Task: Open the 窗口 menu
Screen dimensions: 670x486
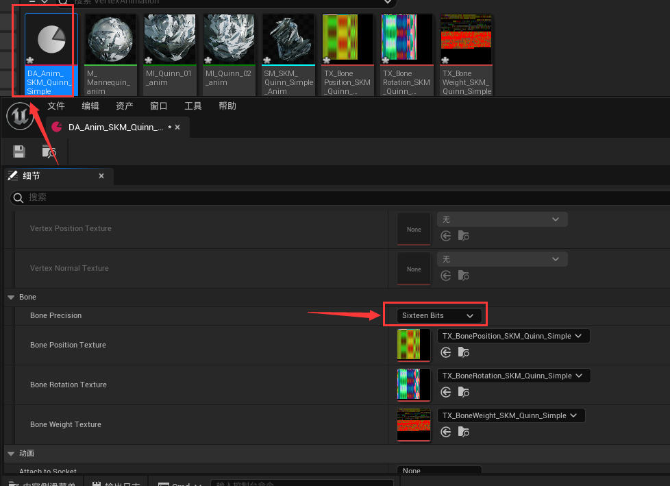Action: tap(158, 106)
